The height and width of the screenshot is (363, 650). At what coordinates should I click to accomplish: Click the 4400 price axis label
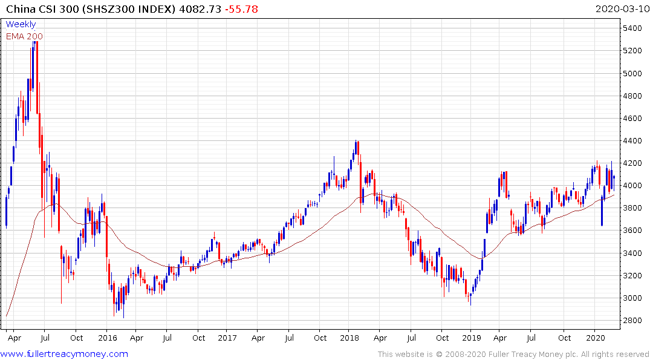tap(632, 140)
